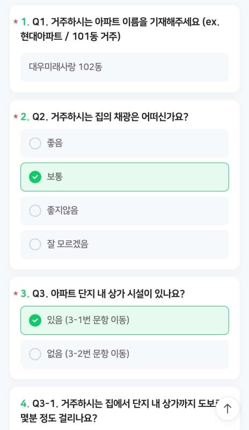Image resolution: width=249 pixels, height=430 pixels.
Task: Click the apartment name input field
Action: coord(124,67)
